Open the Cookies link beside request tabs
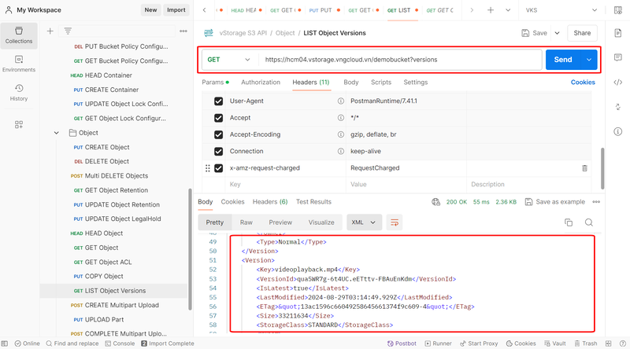The width and height of the screenshot is (630, 349). (x=583, y=82)
